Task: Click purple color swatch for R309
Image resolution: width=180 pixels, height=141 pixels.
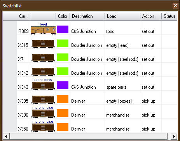Action: 63,29
